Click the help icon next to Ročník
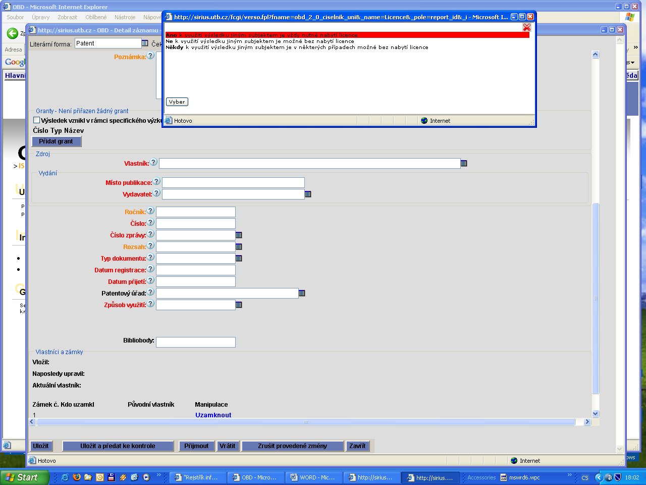This screenshot has width=646, height=485. click(x=150, y=211)
